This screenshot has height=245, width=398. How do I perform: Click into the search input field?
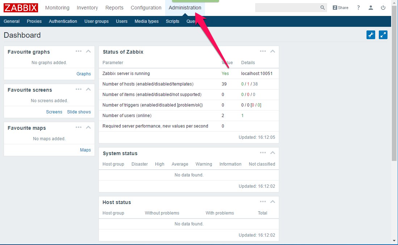coord(287,8)
